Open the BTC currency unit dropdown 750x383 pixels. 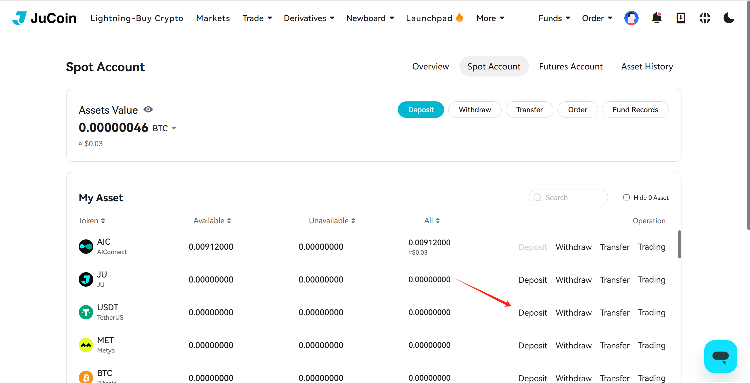(x=164, y=128)
